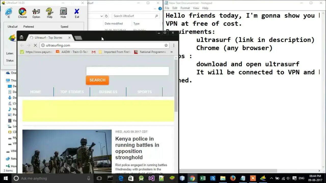Open the Gmail bookmark icon
This screenshot has height=183, width=326.
pos(93,52)
